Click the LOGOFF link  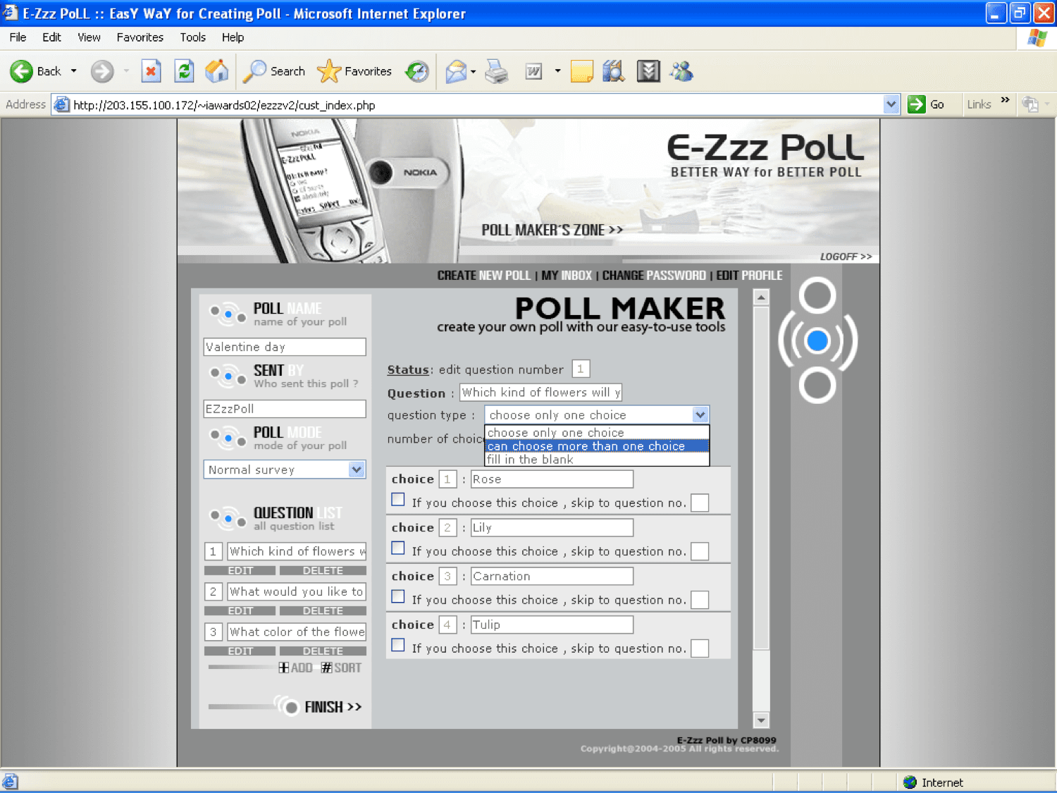point(845,256)
